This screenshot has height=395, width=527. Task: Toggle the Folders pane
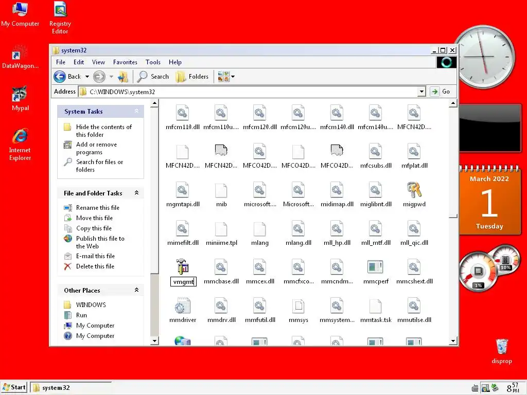tap(192, 77)
